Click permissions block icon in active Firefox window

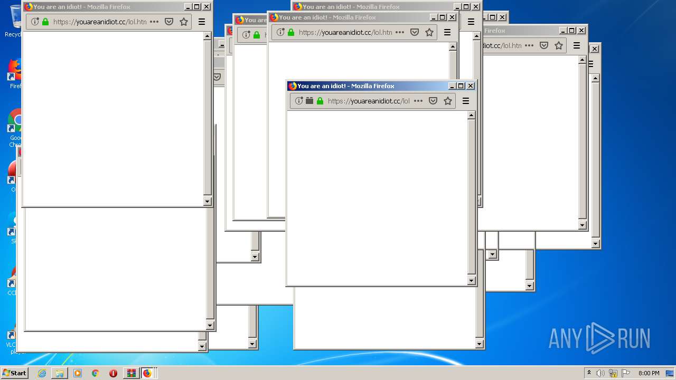(x=309, y=101)
